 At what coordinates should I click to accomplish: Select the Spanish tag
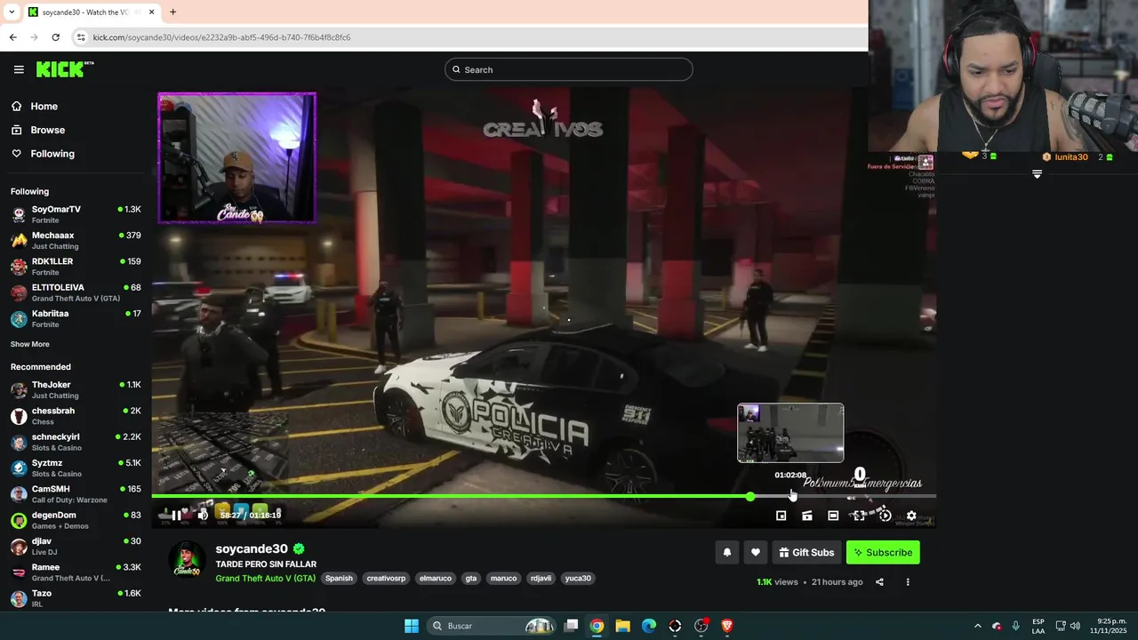[x=339, y=578]
